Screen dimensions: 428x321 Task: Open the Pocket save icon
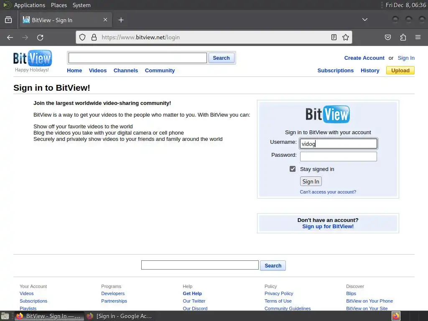click(x=388, y=37)
